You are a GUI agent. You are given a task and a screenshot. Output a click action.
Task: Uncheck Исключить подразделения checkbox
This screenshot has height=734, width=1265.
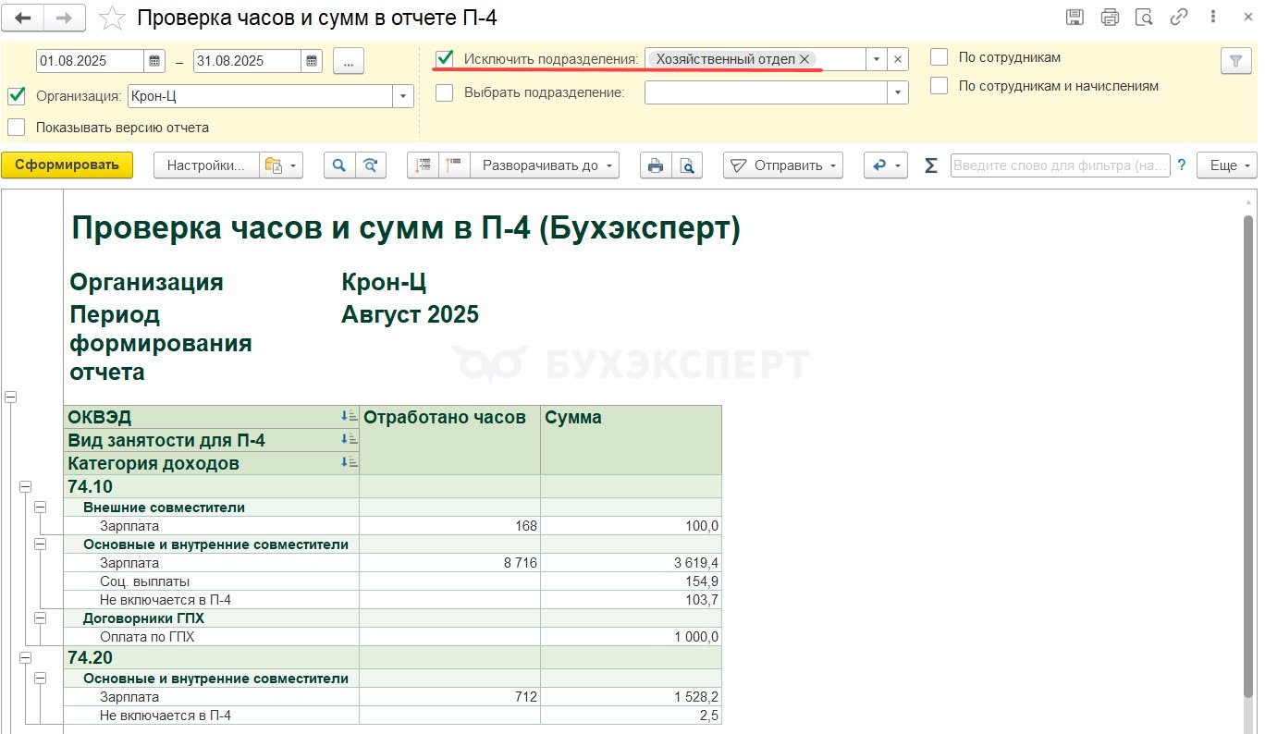[445, 58]
